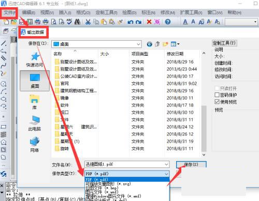This screenshot has width=259, height=201.
Task: Click the format painter brush icon
Action: pyautogui.click(x=120, y=22)
